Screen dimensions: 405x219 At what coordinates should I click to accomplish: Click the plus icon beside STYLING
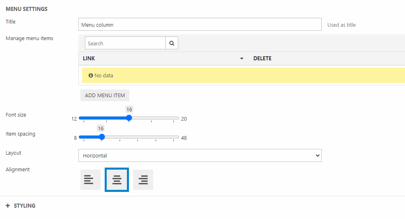point(8,206)
